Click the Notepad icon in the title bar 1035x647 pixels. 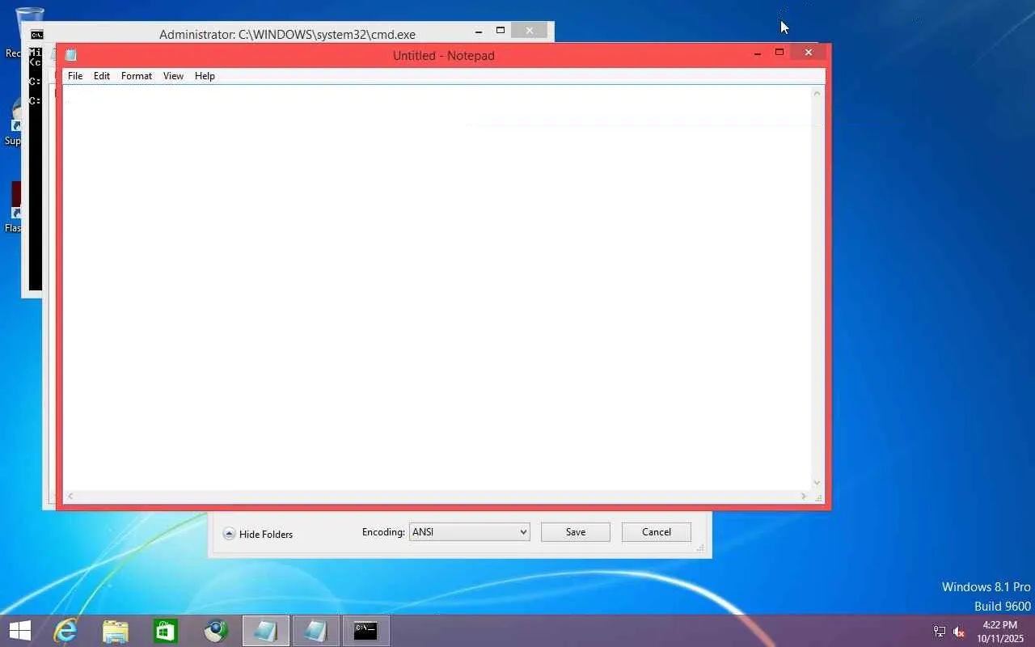tap(71, 55)
